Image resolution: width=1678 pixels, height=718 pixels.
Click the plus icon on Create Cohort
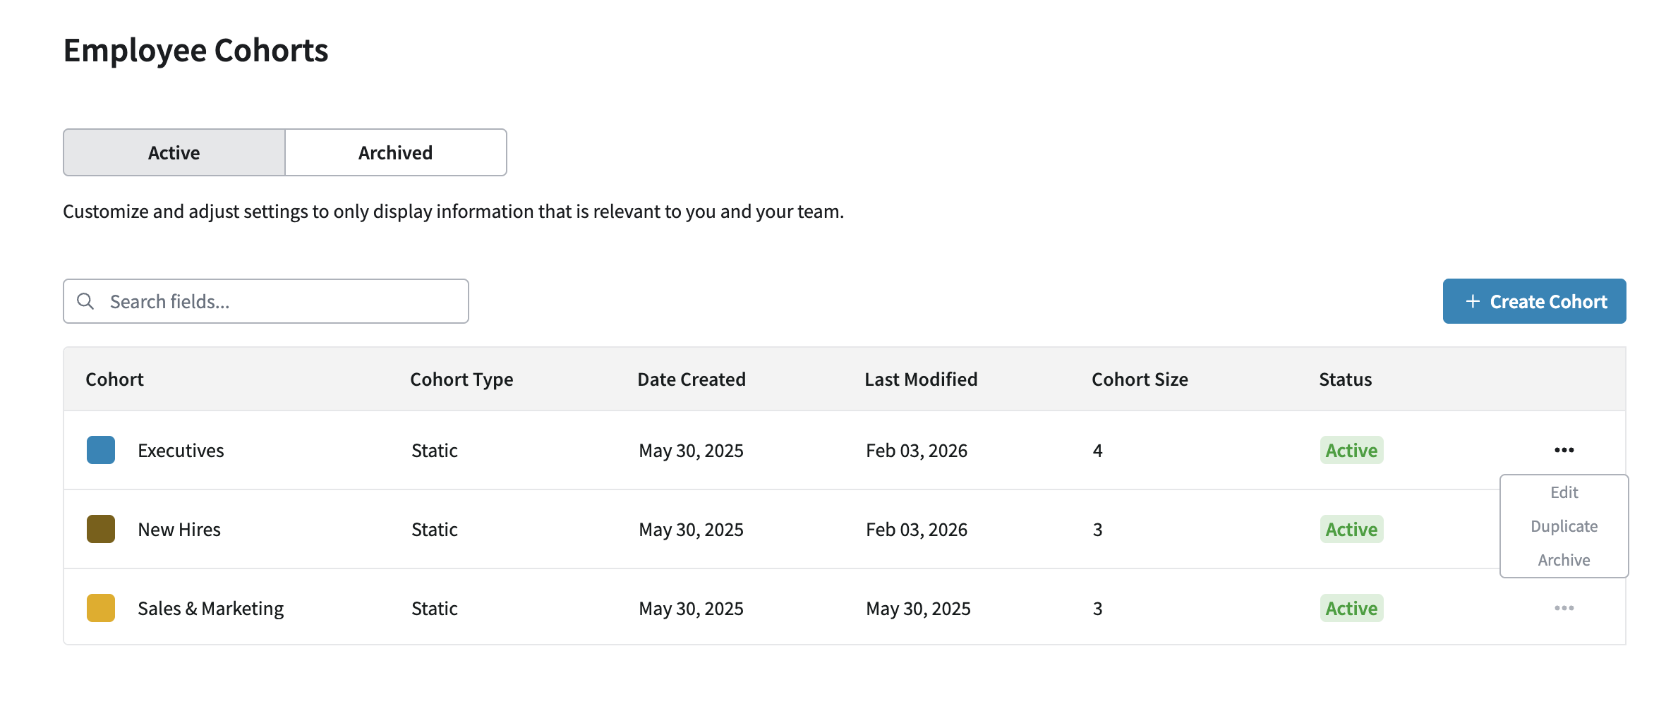(1473, 301)
